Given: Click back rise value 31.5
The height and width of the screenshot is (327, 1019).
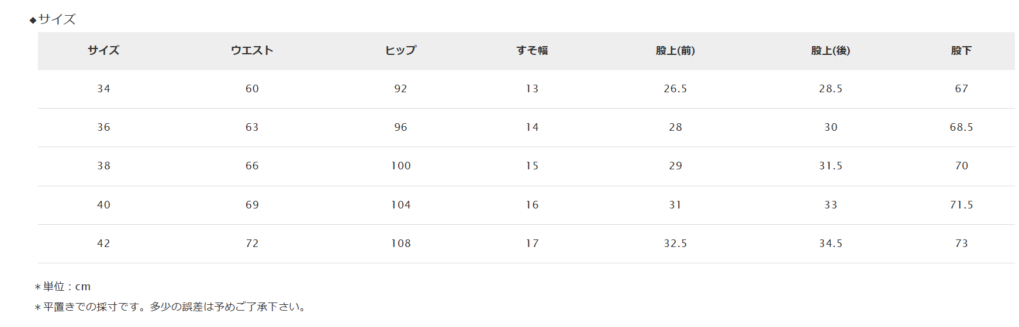Looking at the screenshot, I should tap(831, 166).
